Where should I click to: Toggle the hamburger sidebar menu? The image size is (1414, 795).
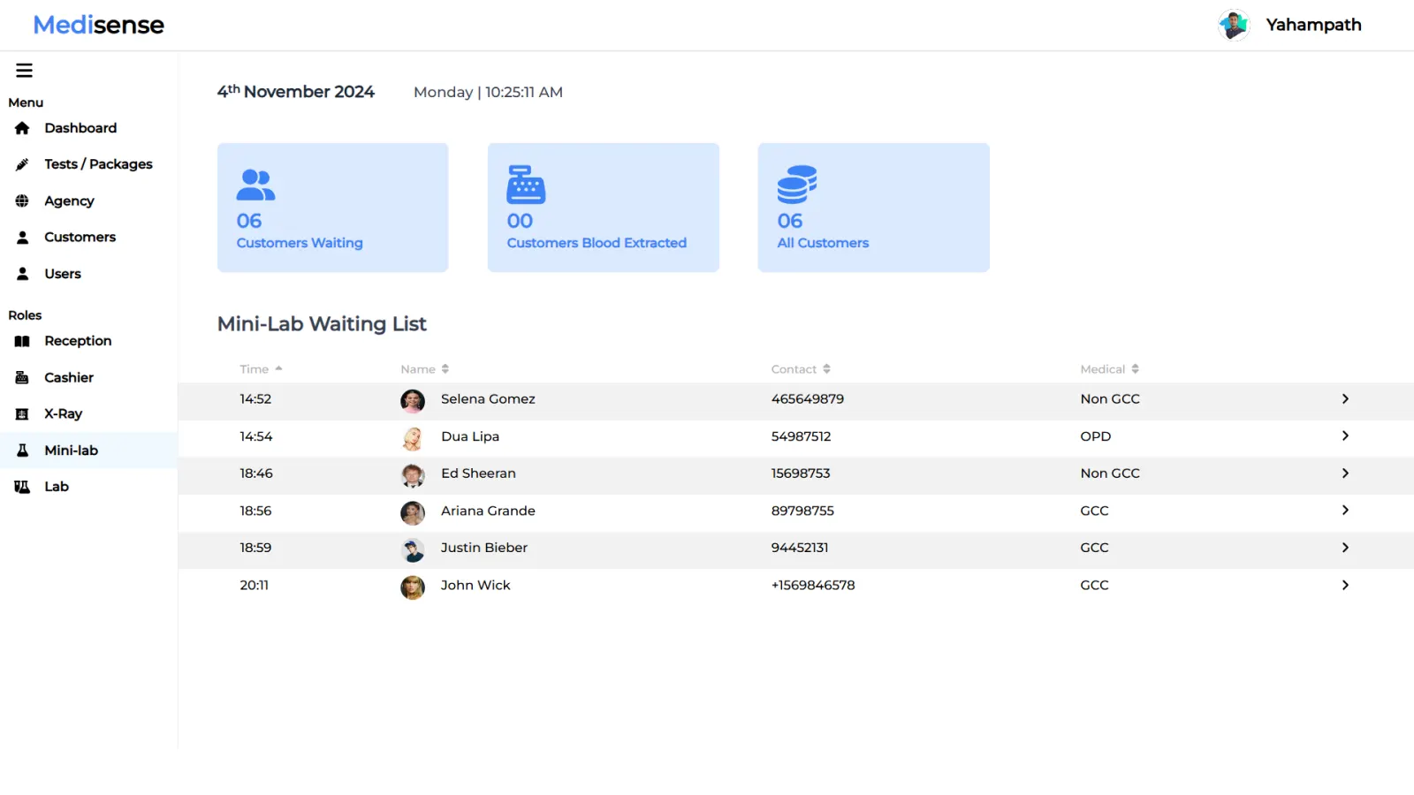pos(24,71)
